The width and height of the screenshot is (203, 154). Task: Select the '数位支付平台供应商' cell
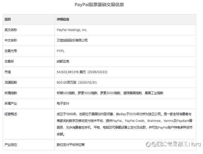point(71,145)
